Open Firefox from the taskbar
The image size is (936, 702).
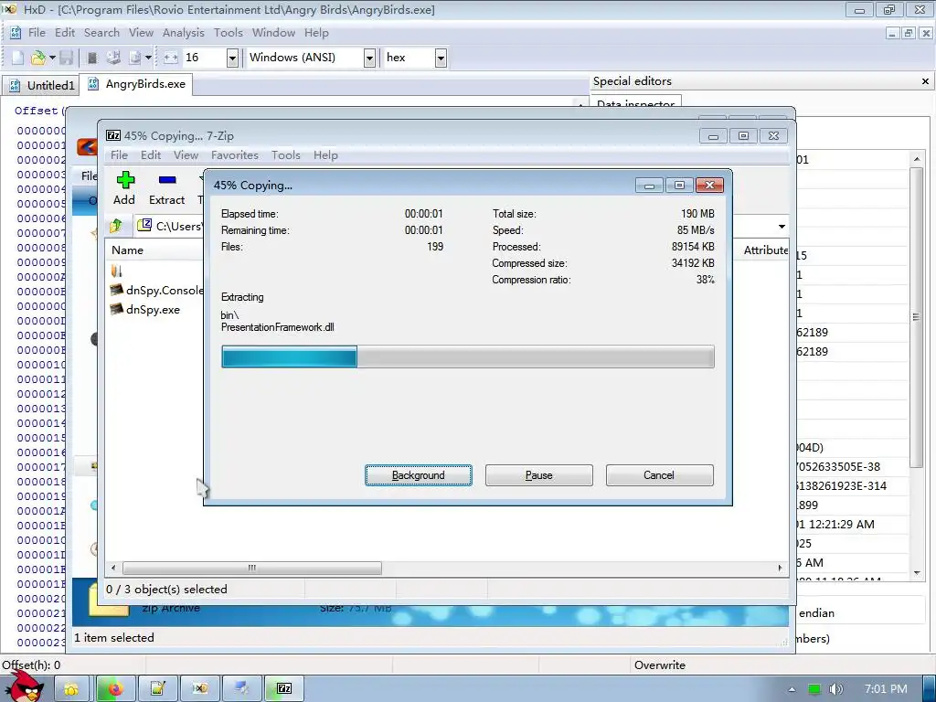point(114,689)
